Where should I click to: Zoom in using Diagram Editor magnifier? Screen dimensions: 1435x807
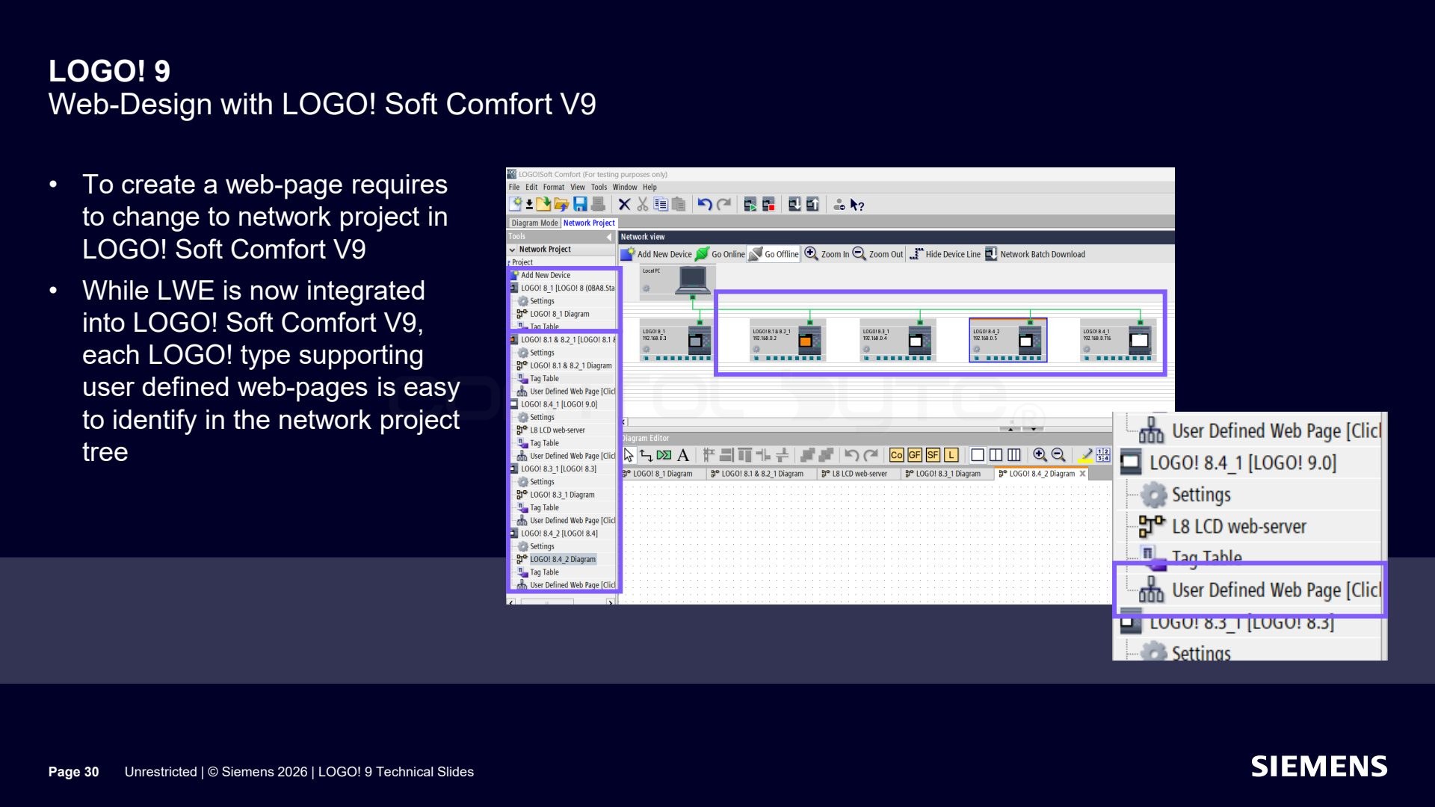(x=1040, y=455)
